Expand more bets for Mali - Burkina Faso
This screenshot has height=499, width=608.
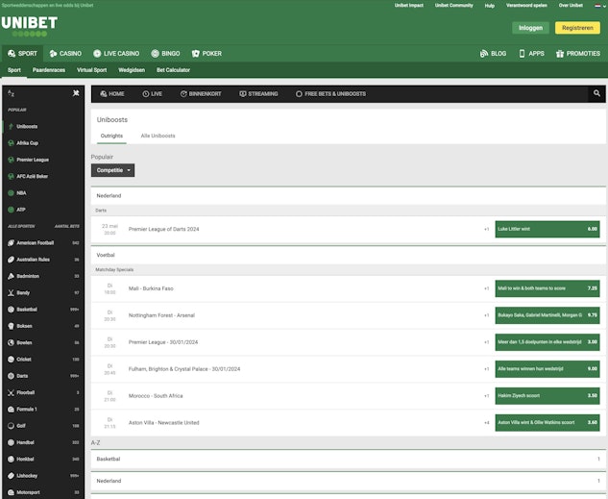tap(486, 288)
